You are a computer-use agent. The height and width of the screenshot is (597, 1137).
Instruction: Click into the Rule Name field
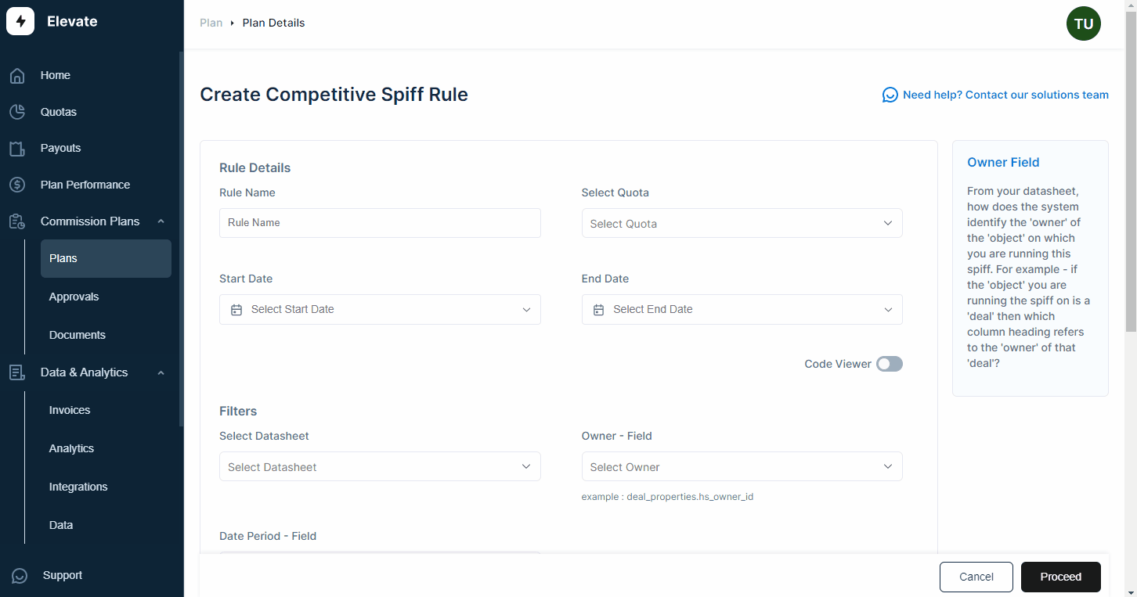pyautogui.click(x=380, y=223)
